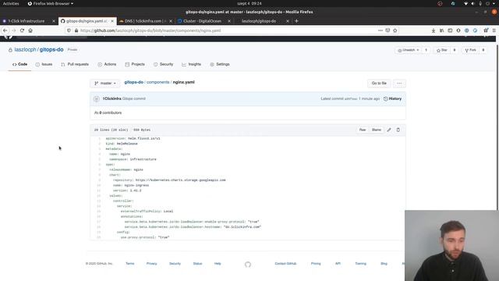499x281 pixels.
Task: Bookmark this page with the star icon
Action: [395, 30]
